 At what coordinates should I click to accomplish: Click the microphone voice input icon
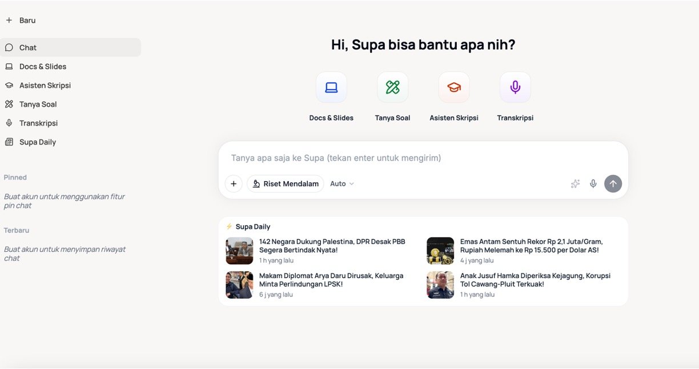tap(593, 183)
